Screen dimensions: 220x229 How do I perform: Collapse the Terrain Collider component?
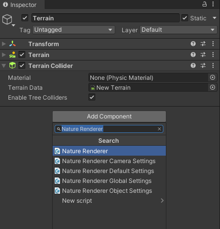pyautogui.click(x=3, y=66)
